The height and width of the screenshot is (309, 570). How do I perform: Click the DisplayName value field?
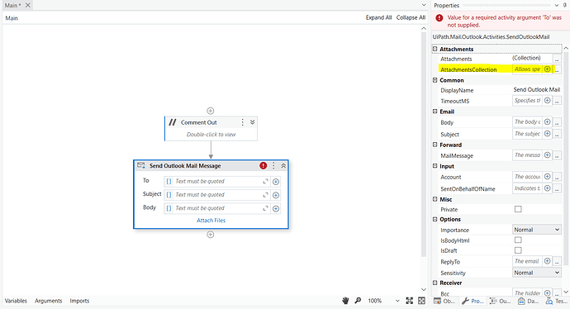click(x=537, y=89)
